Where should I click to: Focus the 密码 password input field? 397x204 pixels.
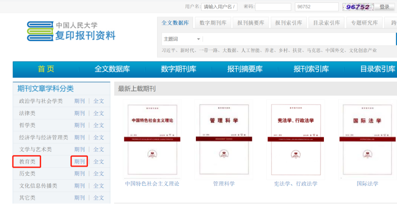coord(273,7)
